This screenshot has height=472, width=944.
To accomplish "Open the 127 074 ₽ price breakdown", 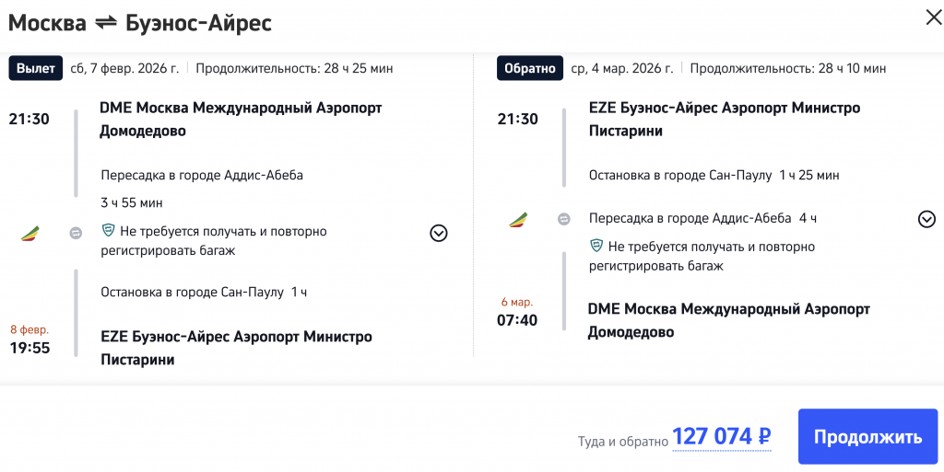I will coord(721,437).
